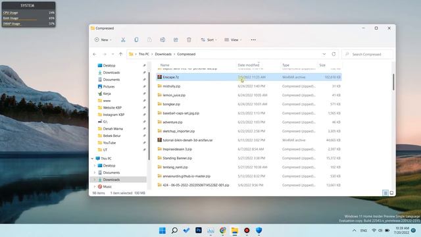Viewport: 421px width, 237px height.
Task: Switch to details view icon in status bar
Action: (x=385, y=193)
